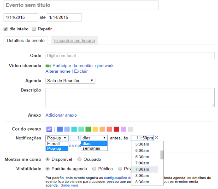Choose 'semanas' in the units list
Screen dimensions: 218x189
pos(91,148)
